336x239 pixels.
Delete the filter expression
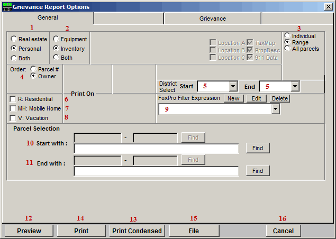[280, 98]
